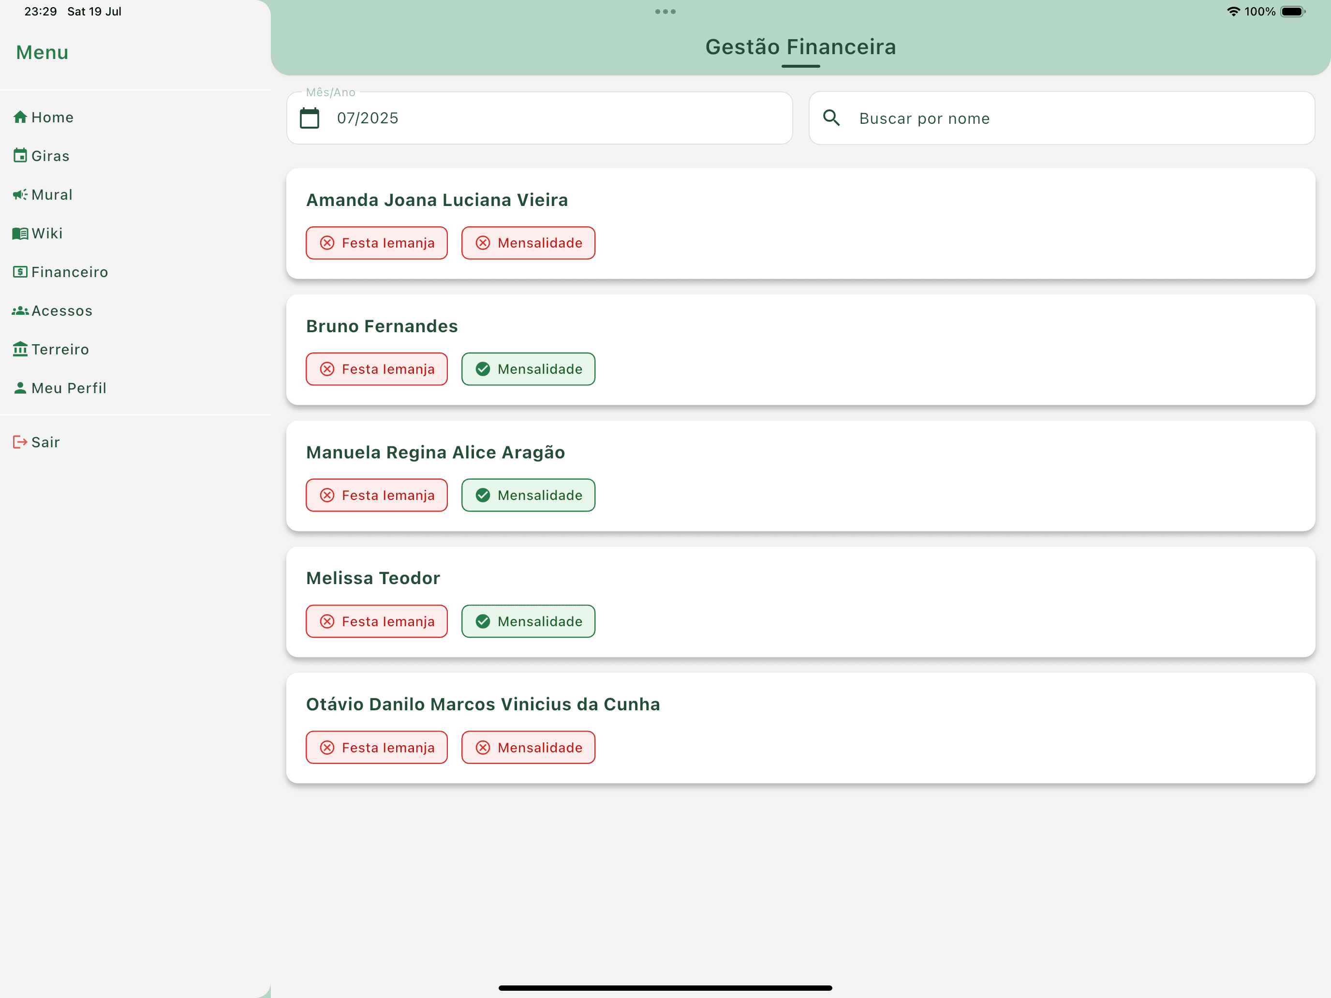Click the Acessos people icon

pos(20,310)
